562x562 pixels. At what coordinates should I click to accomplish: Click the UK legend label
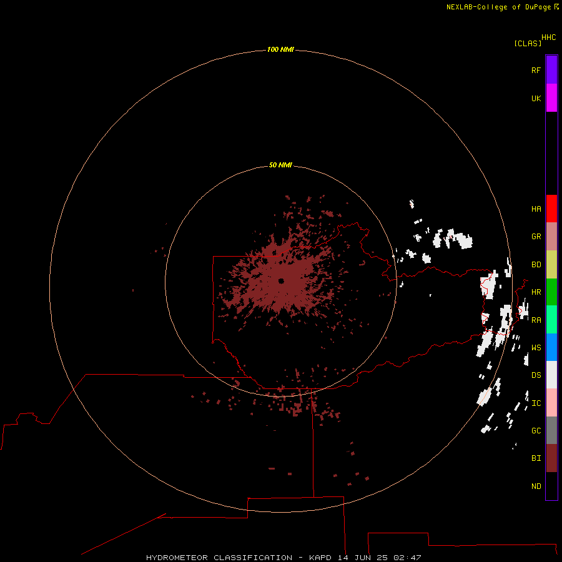(536, 98)
